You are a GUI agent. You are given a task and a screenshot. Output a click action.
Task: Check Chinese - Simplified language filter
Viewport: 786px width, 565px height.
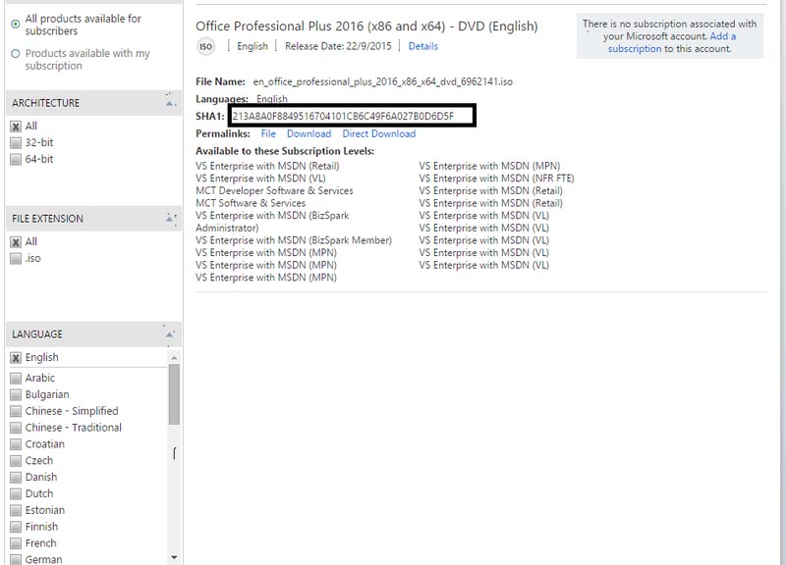point(16,411)
